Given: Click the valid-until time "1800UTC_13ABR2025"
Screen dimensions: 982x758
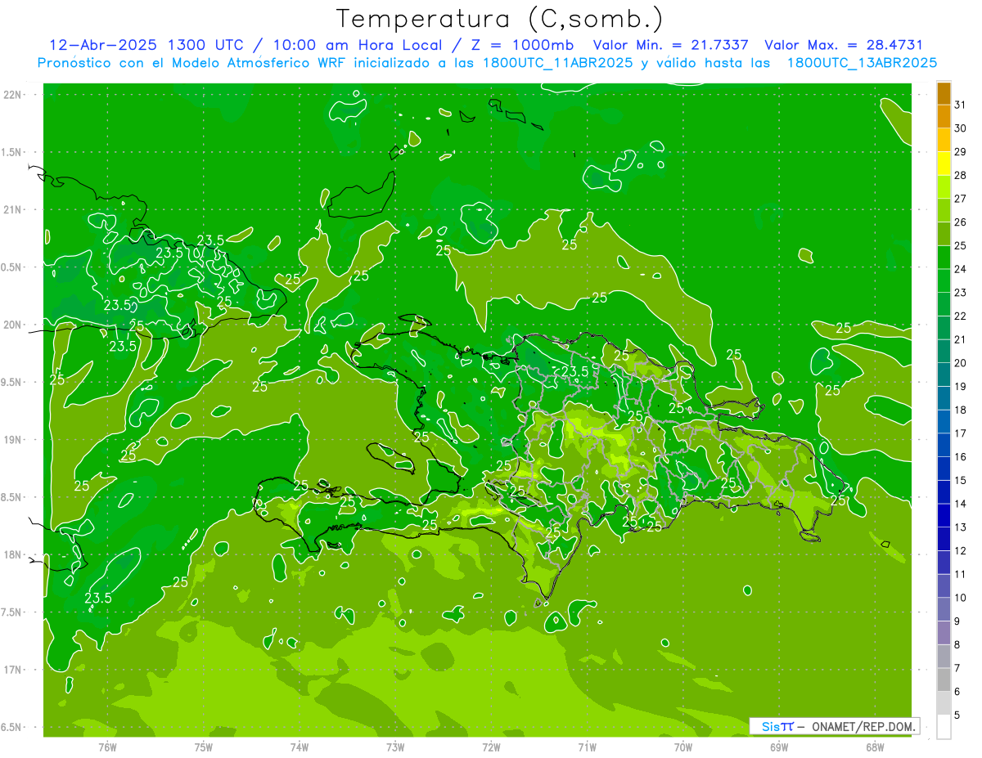Looking at the screenshot, I should point(862,63).
